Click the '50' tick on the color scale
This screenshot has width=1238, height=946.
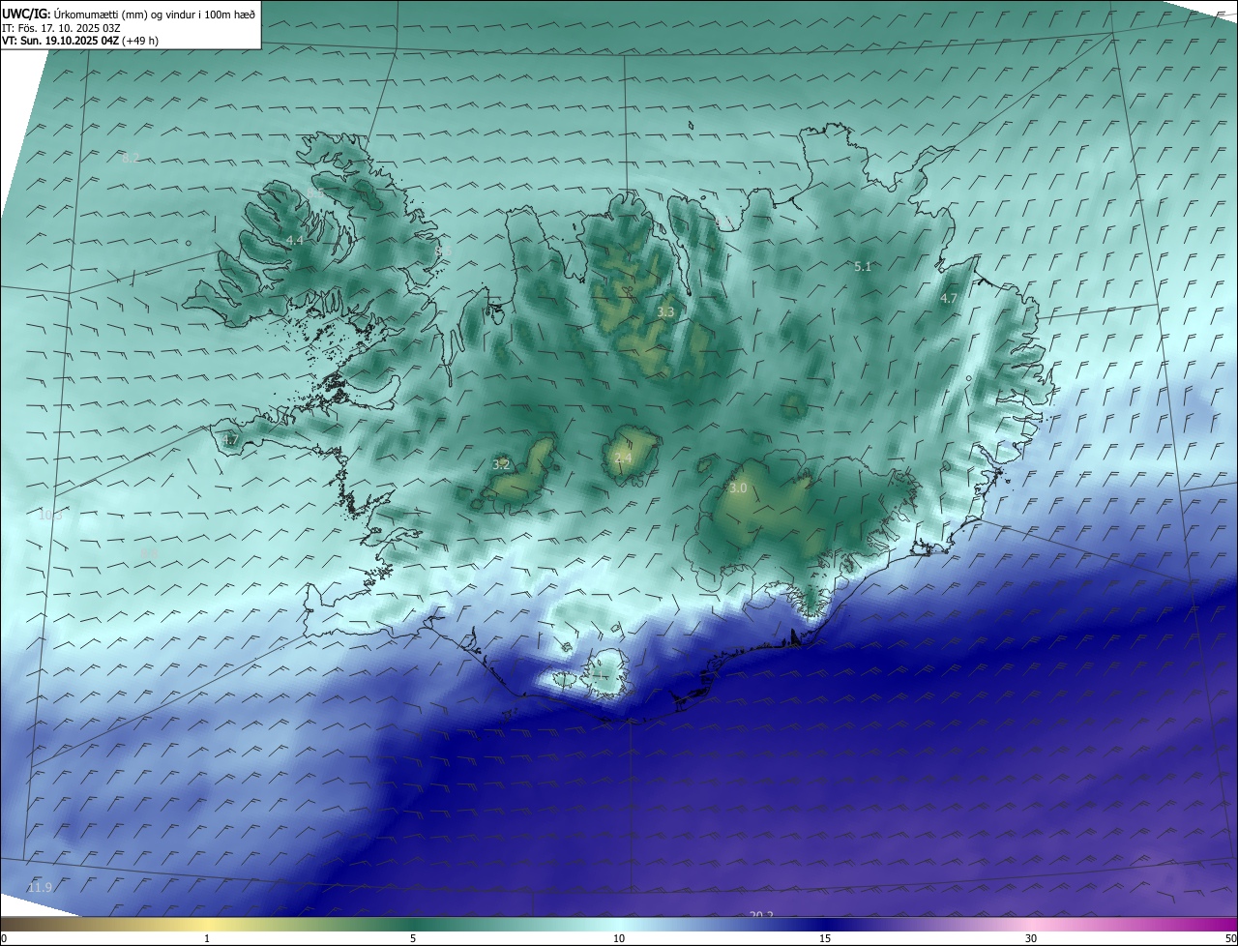pyautogui.click(x=1231, y=938)
